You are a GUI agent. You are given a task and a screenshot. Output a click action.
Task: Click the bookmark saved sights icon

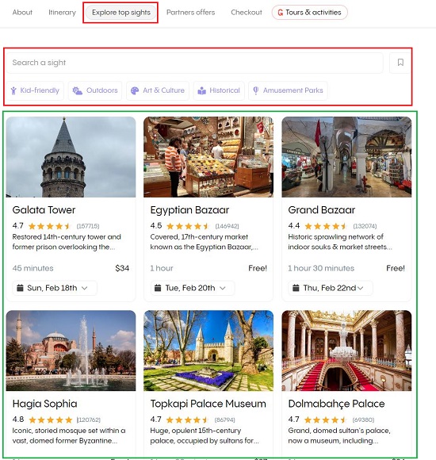[x=400, y=63]
